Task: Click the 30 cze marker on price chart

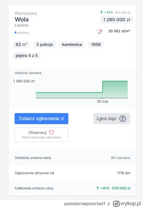Action: (103, 101)
